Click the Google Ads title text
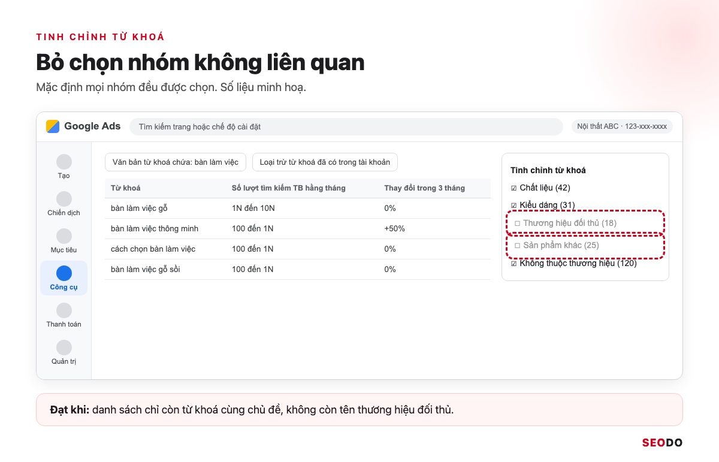 pos(92,126)
